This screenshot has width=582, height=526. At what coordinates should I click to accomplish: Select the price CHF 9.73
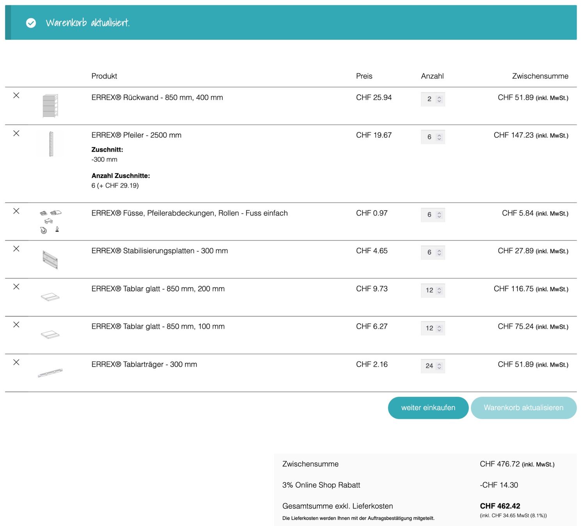coord(372,289)
